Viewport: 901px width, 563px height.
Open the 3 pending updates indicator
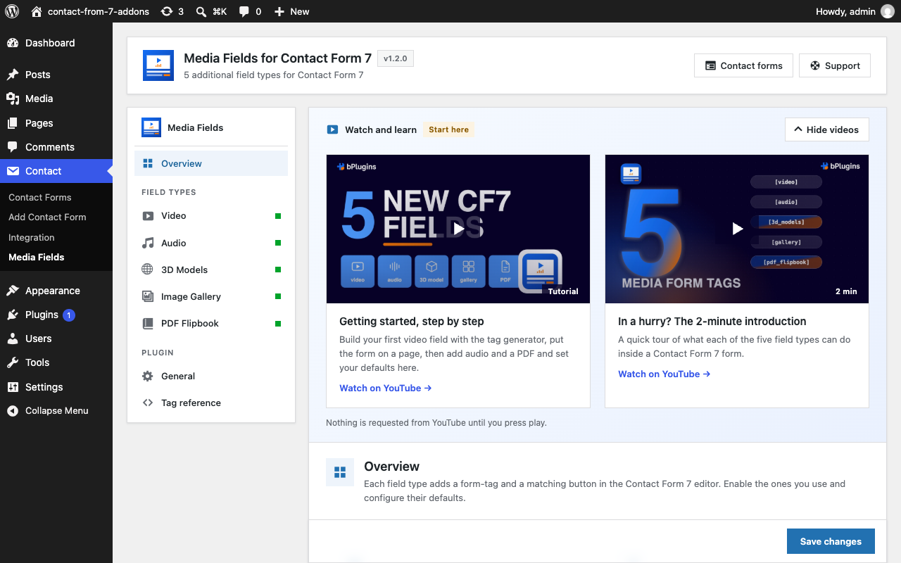pos(172,11)
